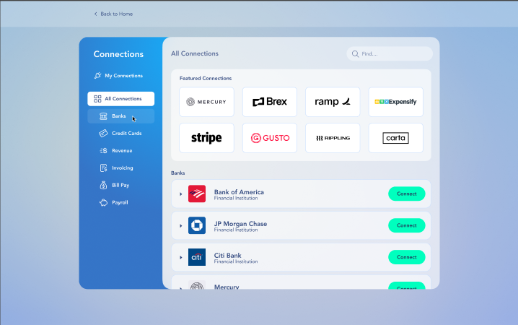Choose the Brex featured connection card

click(x=270, y=102)
